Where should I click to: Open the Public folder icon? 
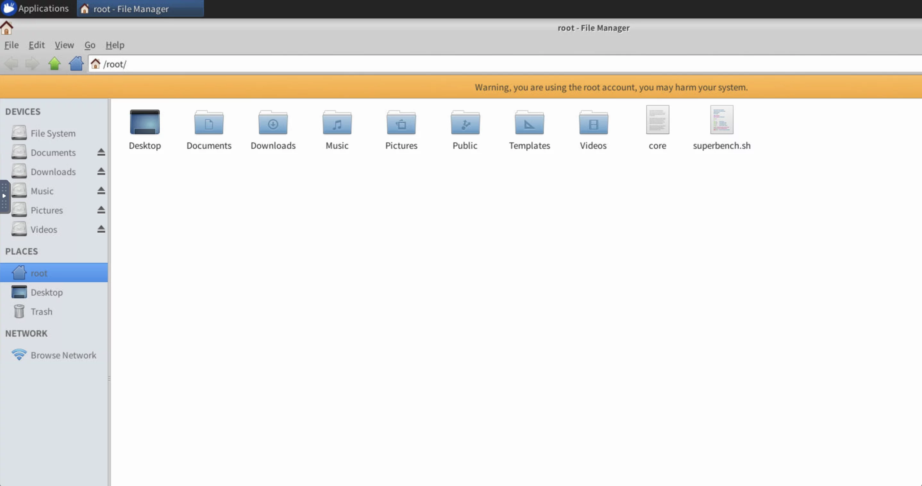(x=465, y=123)
